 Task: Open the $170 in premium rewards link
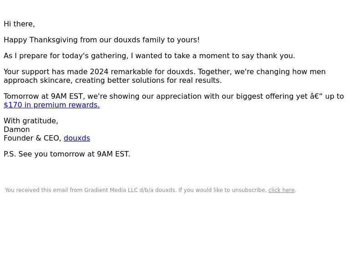click(52, 105)
